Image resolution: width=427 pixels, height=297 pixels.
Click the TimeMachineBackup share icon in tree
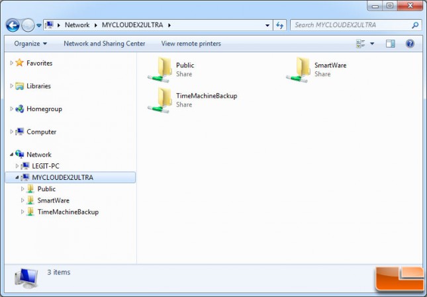pos(30,212)
